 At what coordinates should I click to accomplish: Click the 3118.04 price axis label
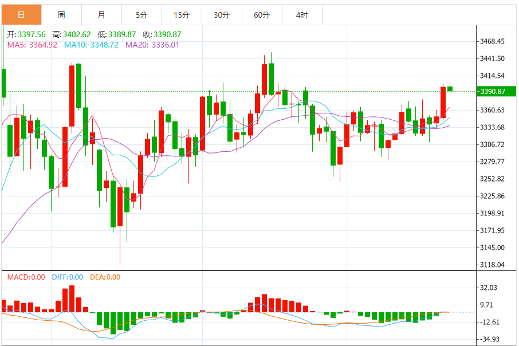tap(492, 265)
